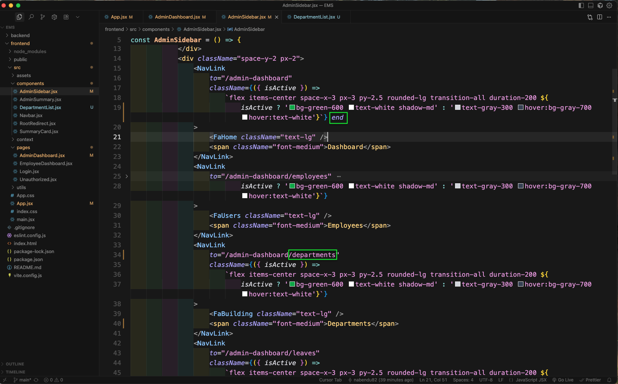This screenshot has height=384, width=618.
Task: Open the Source Control view icon
Action: click(x=43, y=17)
